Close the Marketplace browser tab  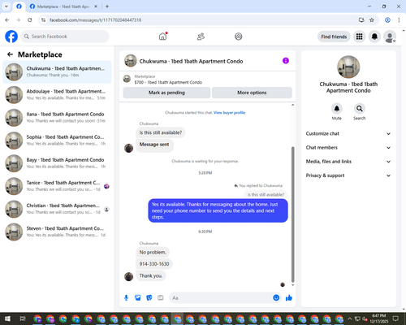(x=96, y=6)
